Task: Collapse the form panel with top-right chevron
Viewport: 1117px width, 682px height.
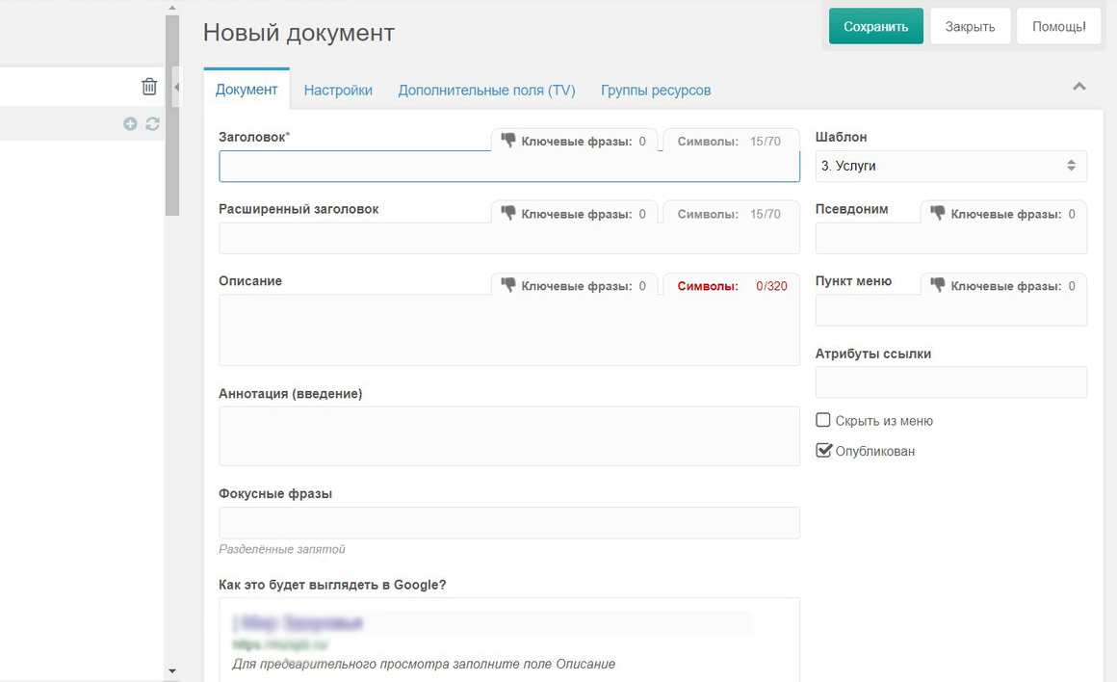Action: pos(1079,87)
